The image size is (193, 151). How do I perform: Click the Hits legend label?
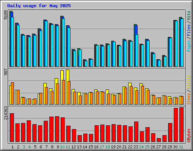(x=189, y=15)
